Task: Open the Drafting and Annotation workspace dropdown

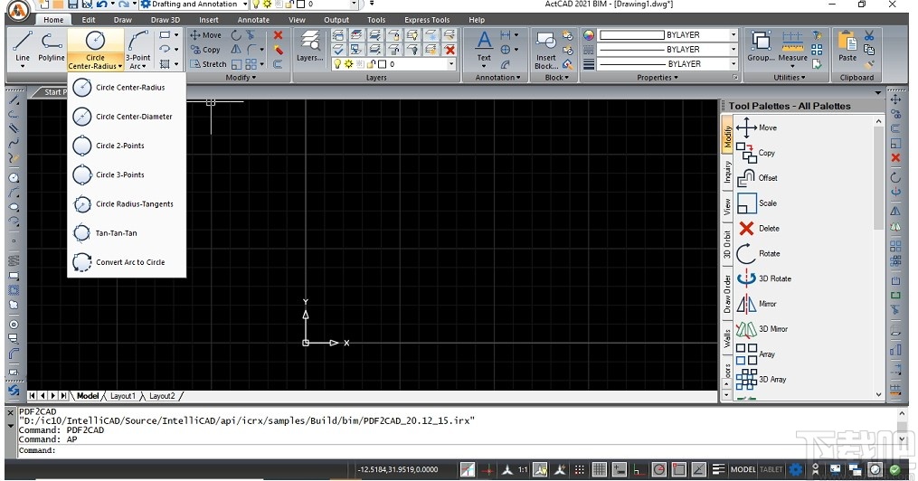Action: 245,5
